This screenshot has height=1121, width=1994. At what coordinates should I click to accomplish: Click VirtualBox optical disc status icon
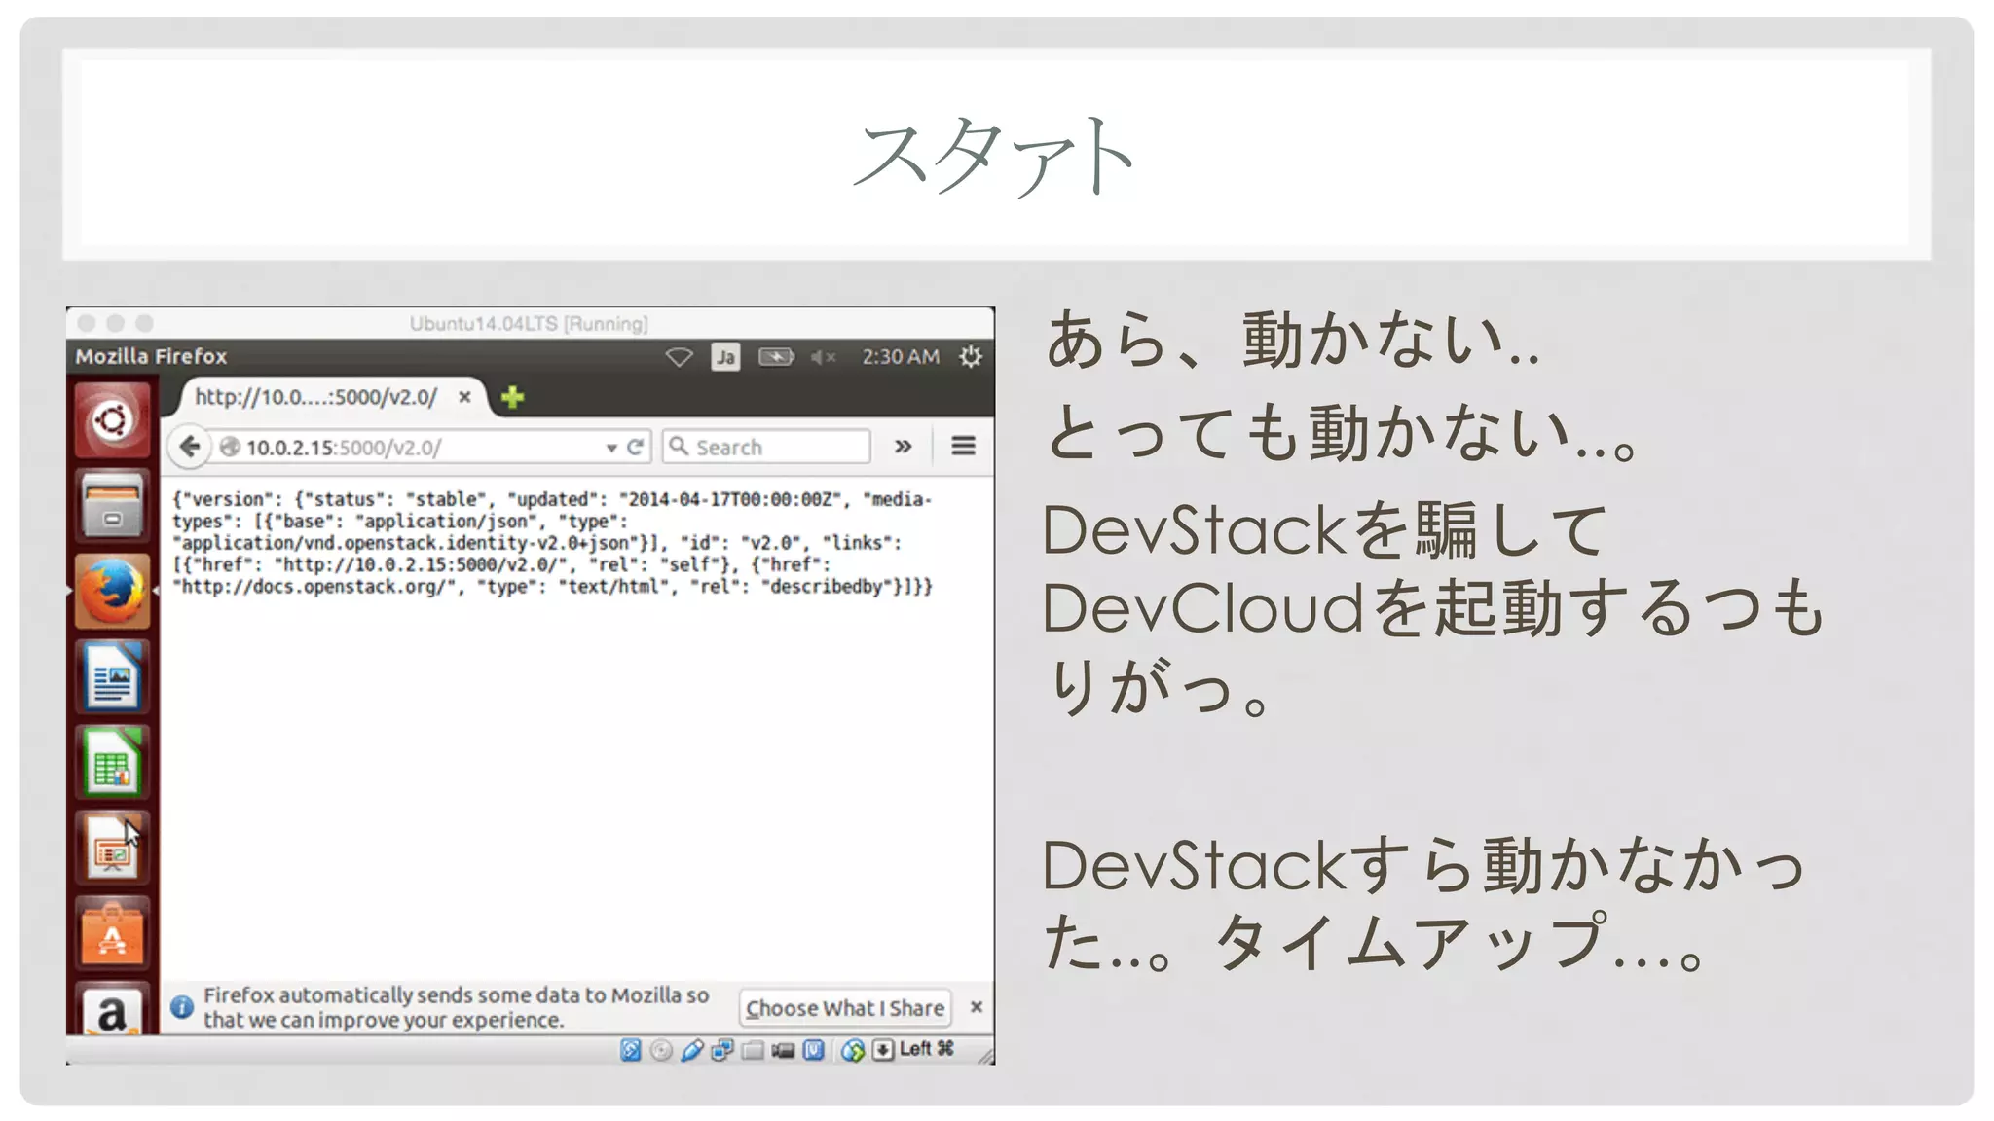click(661, 1049)
